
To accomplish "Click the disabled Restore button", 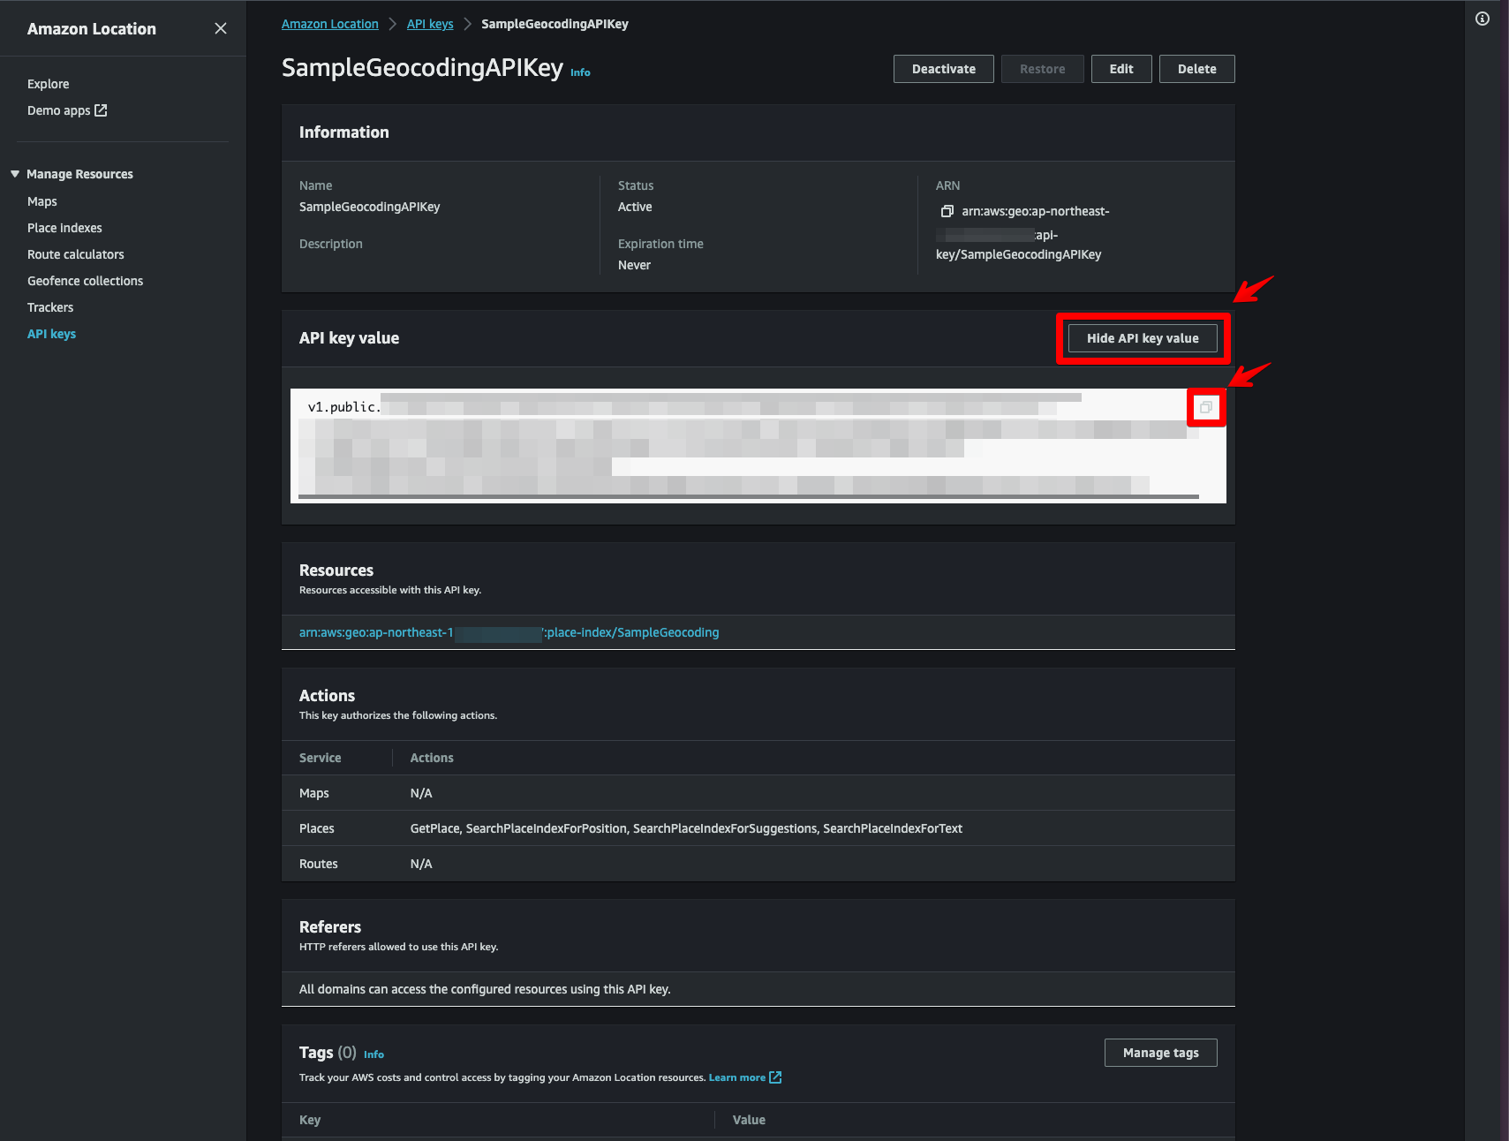I will click(x=1043, y=69).
